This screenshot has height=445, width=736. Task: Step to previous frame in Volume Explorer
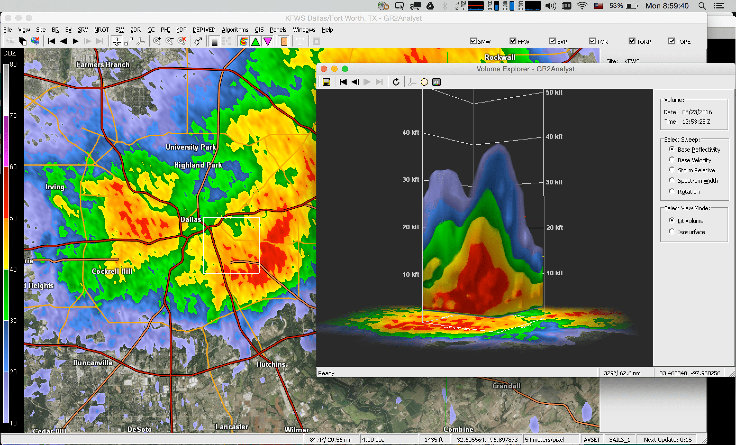(x=355, y=82)
